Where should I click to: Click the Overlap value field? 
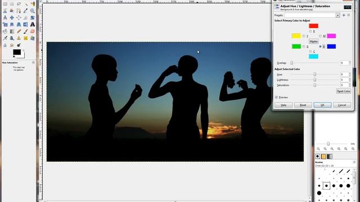point(344,63)
